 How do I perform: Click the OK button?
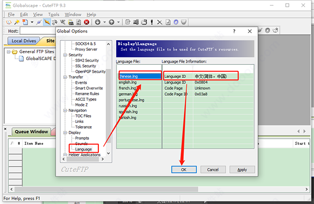point(184,169)
